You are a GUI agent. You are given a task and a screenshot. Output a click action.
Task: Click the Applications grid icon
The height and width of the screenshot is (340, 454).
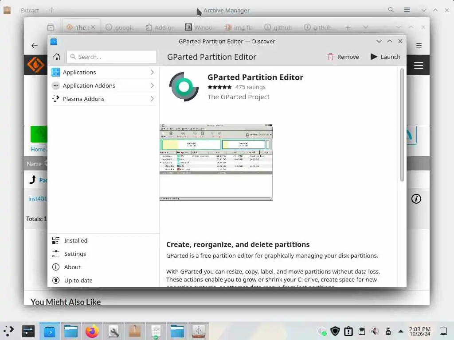click(55, 72)
